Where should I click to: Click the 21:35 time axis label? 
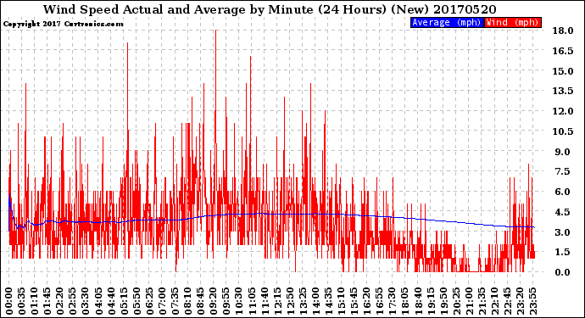tap(482, 301)
